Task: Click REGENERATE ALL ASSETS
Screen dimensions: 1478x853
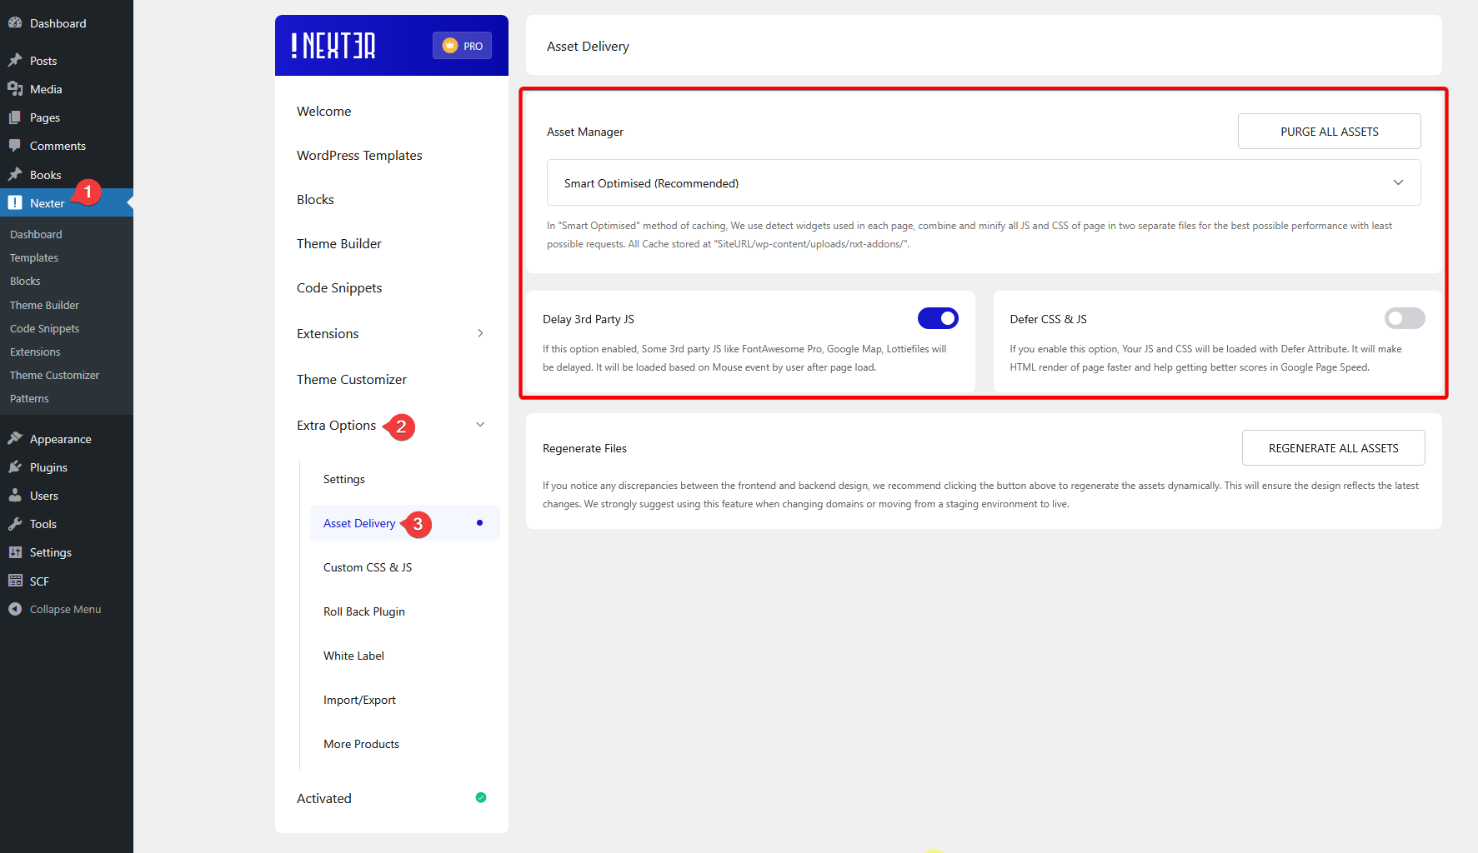Action: (1333, 447)
